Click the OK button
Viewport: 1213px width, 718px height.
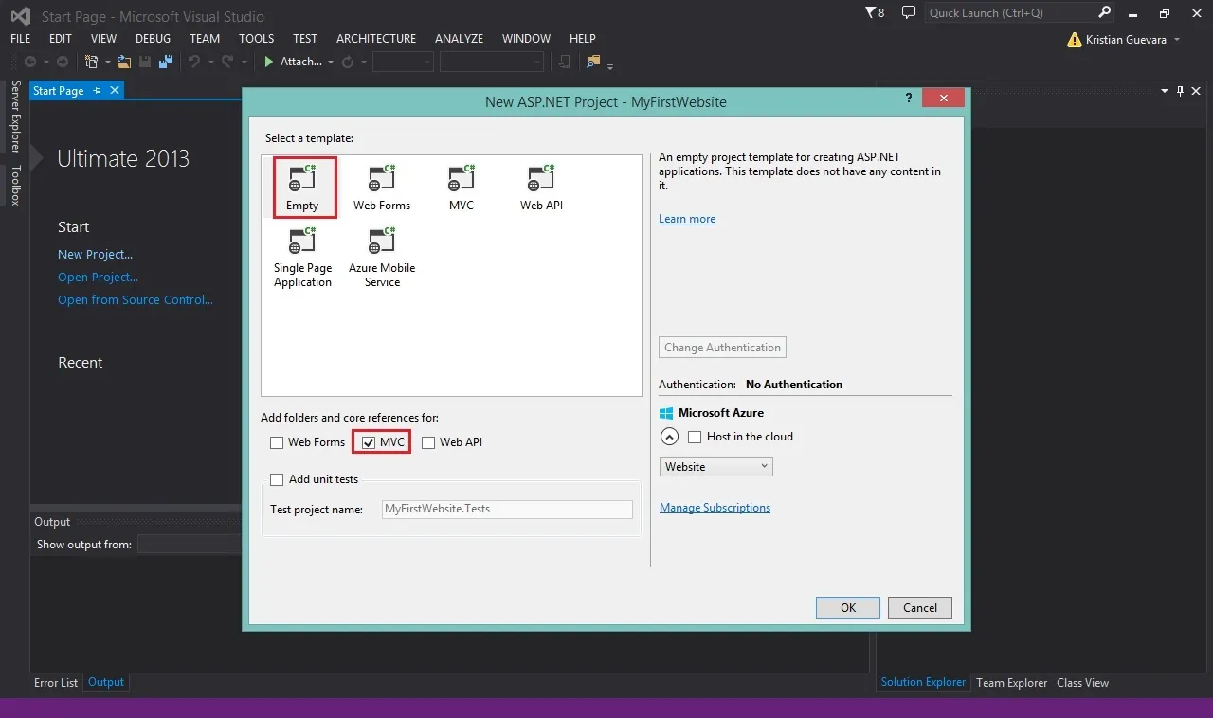tap(848, 608)
